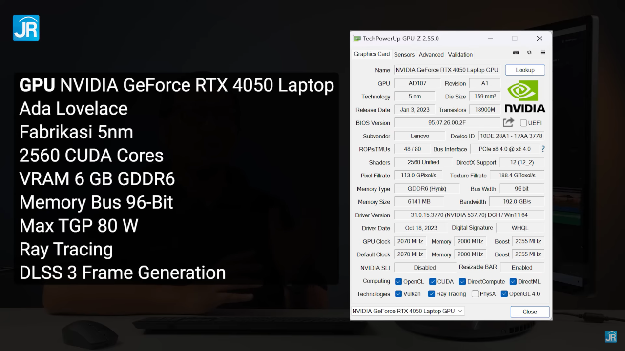625x351 pixels.
Task: Uncheck the Ray Tracing checkbox
Action: (432, 294)
